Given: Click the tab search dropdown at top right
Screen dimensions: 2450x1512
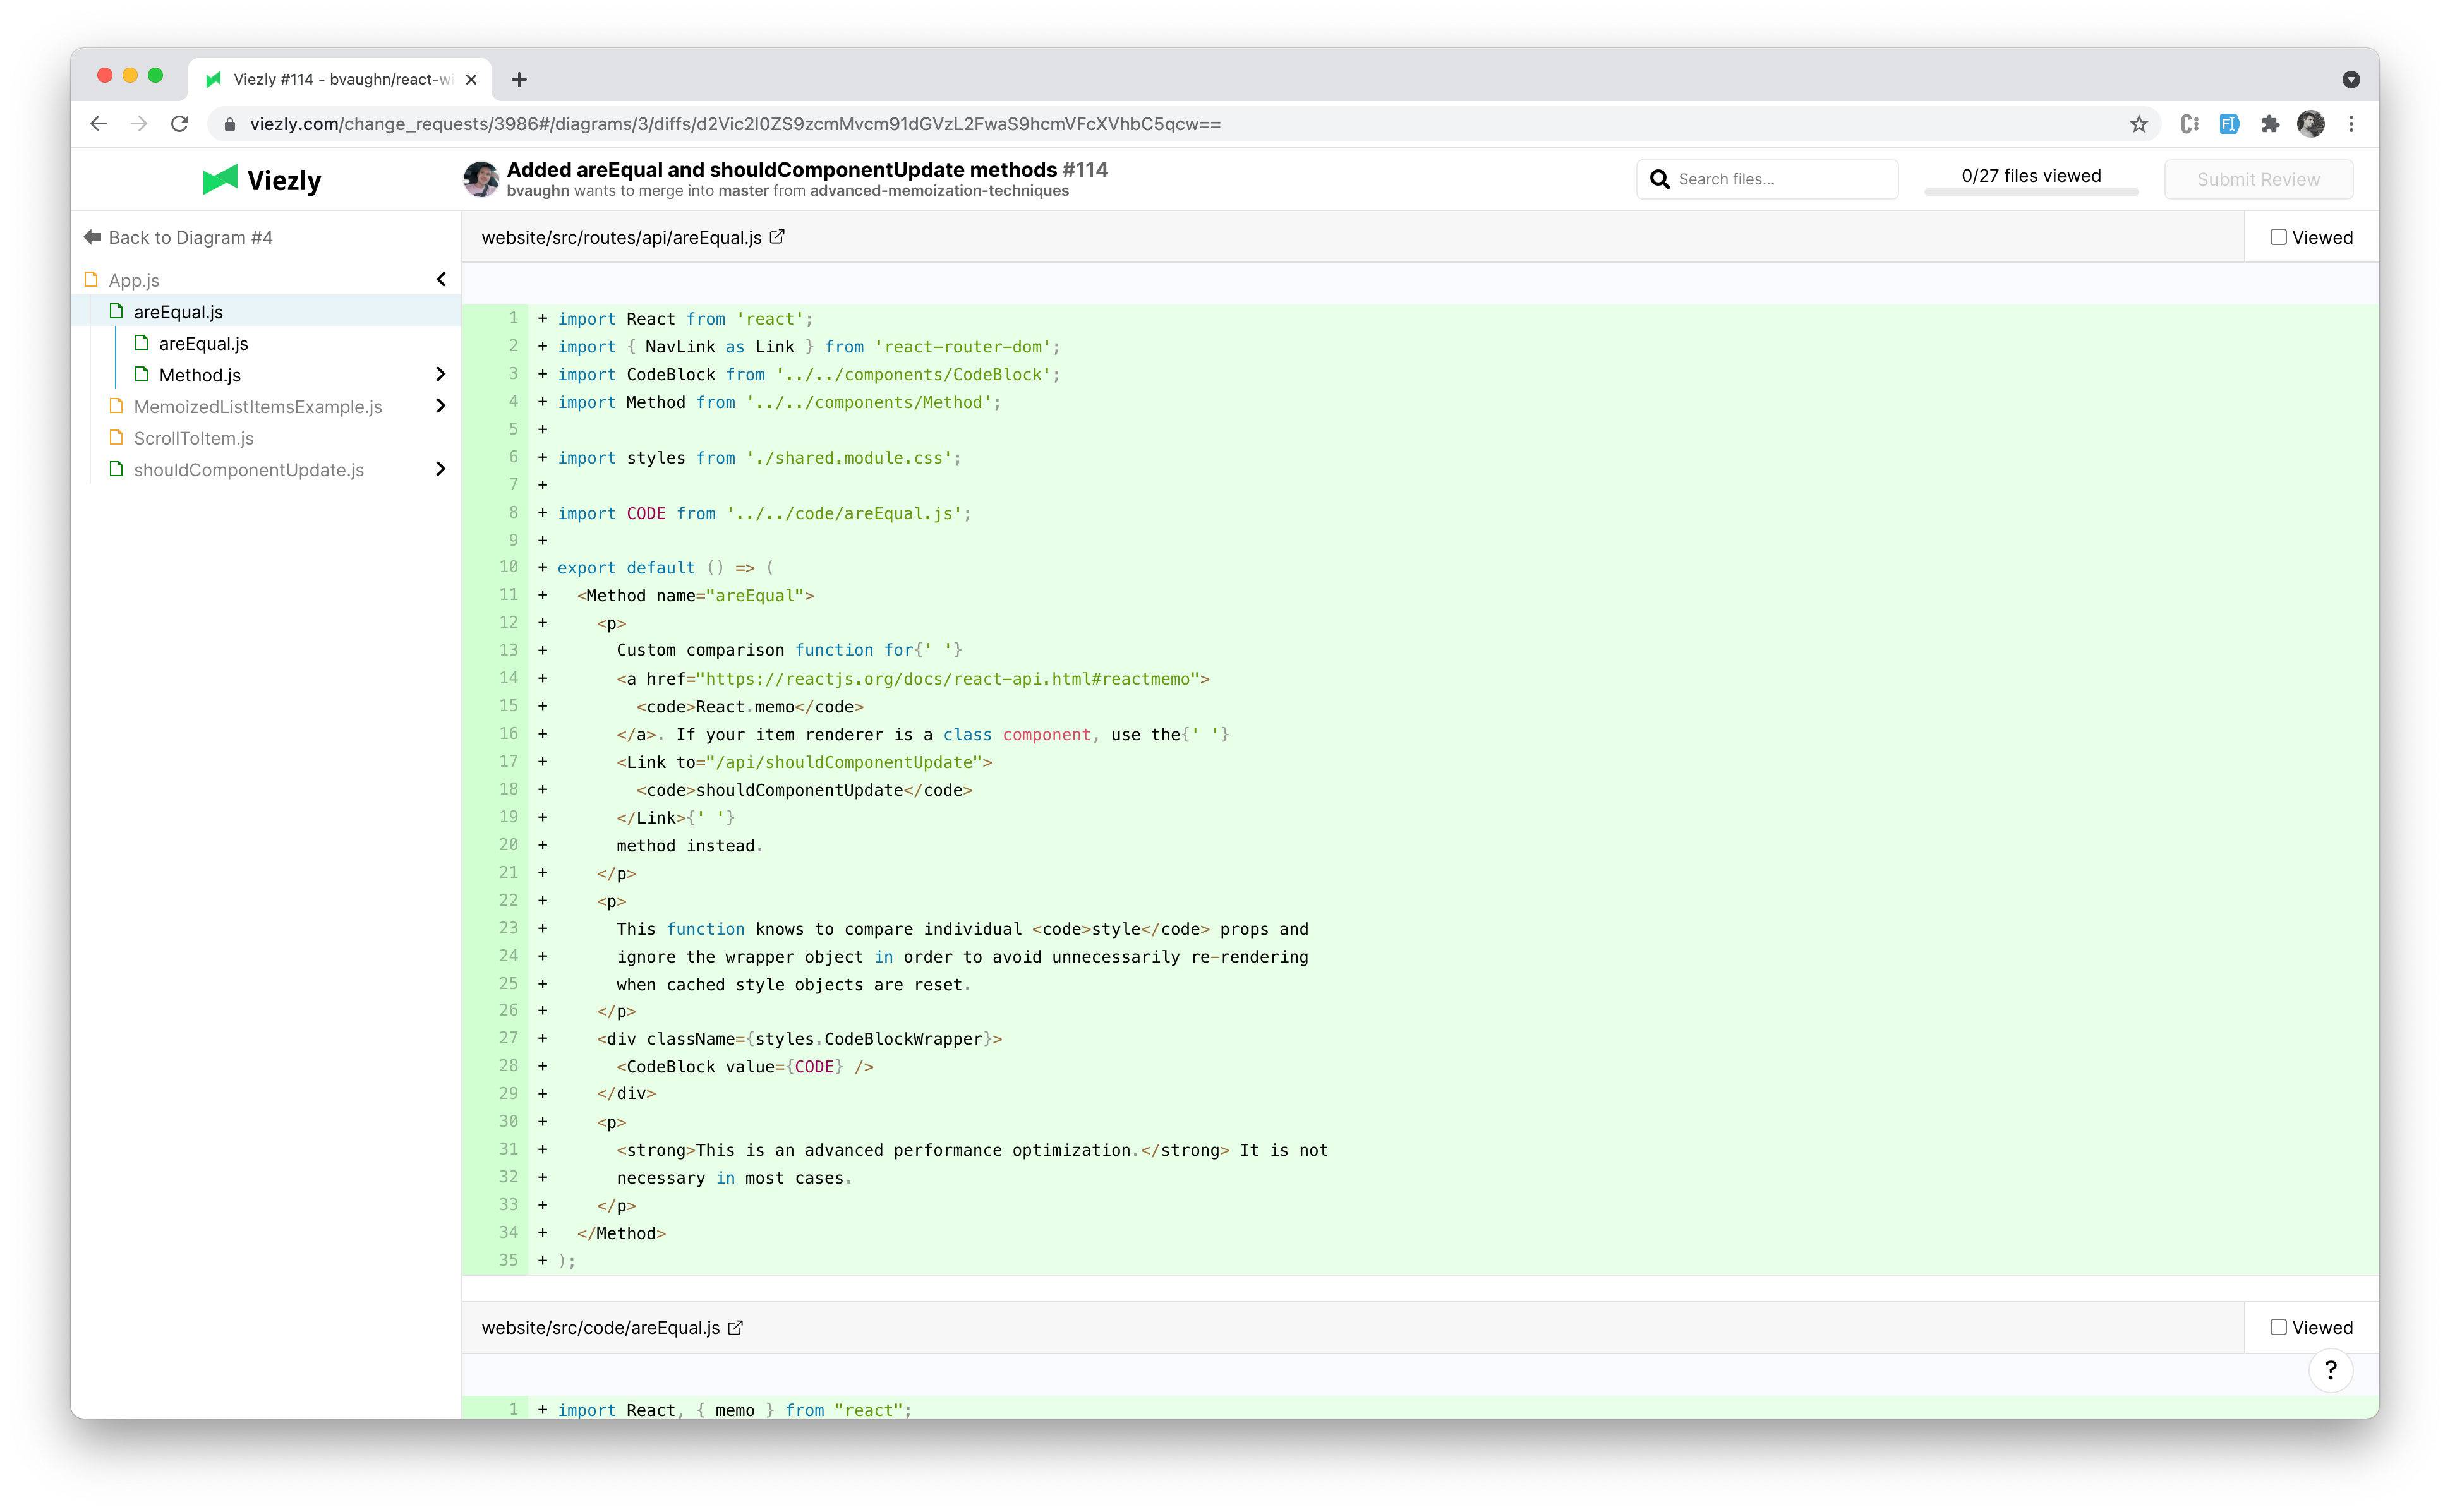Looking at the screenshot, I should click(2351, 79).
